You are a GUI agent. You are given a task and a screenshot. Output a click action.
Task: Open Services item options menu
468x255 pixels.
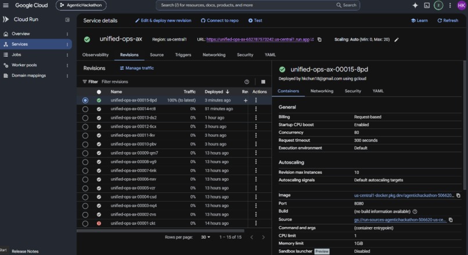(67, 45)
